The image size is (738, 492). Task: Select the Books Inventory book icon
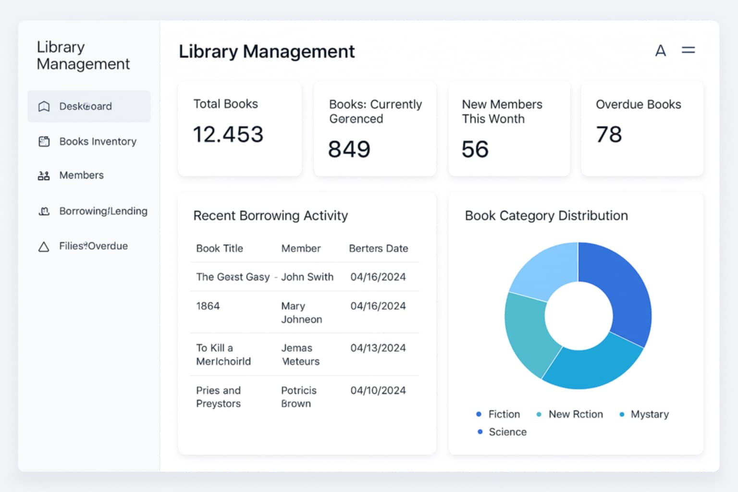pos(44,141)
